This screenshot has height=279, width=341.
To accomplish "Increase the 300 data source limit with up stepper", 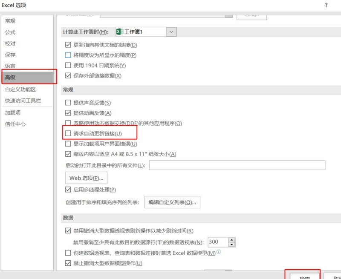I will (231, 239).
